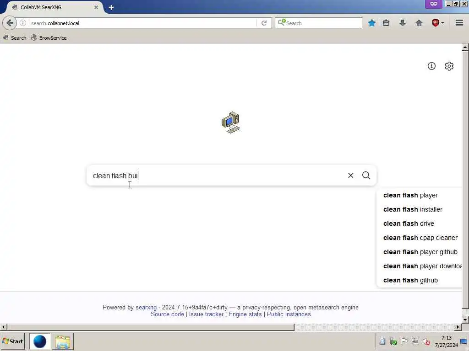Open the Issue tracker link

coord(206,314)
